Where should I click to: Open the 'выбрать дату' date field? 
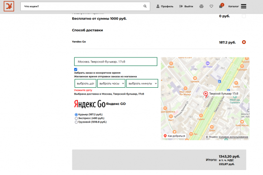click(85, 83)
